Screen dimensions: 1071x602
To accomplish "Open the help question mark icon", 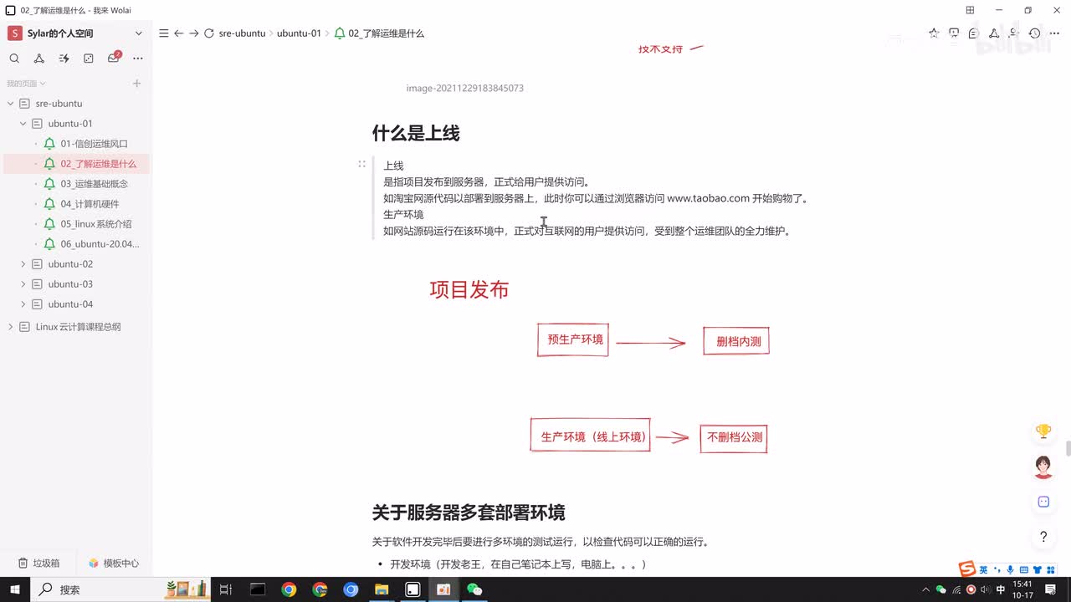I will pos(1043,537).
